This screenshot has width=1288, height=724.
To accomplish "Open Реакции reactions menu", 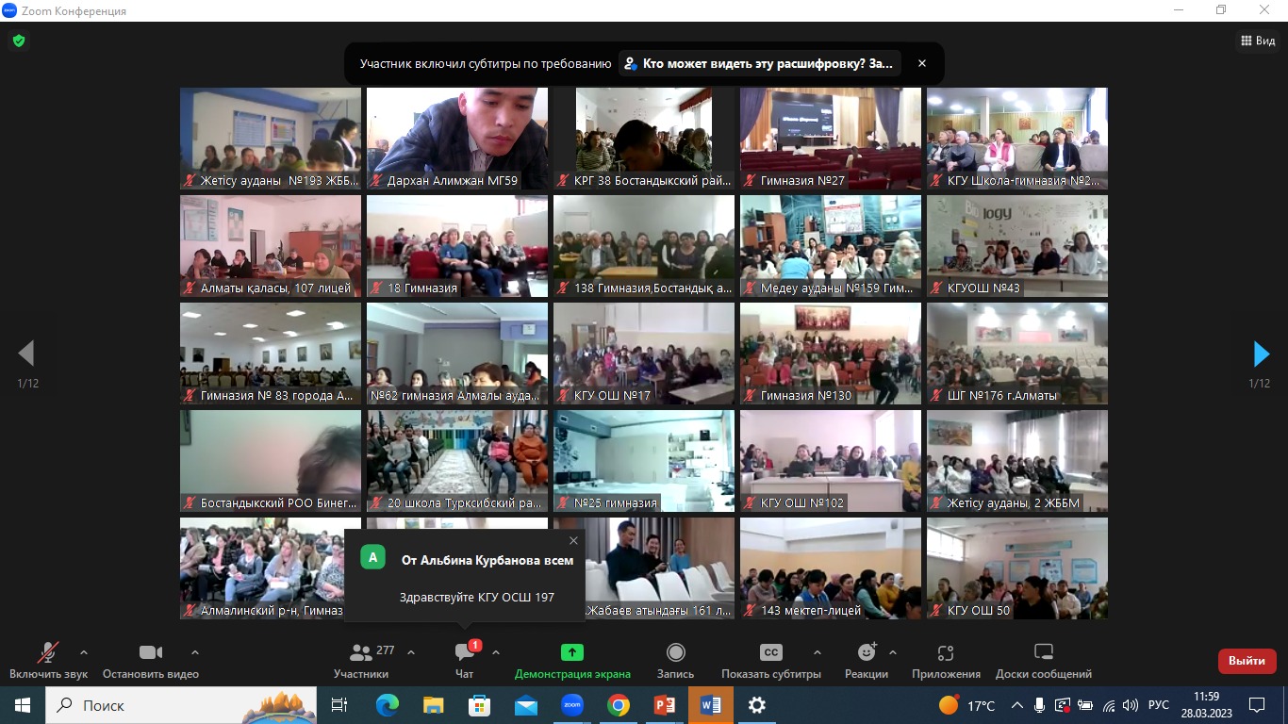I will pos(867,660).
